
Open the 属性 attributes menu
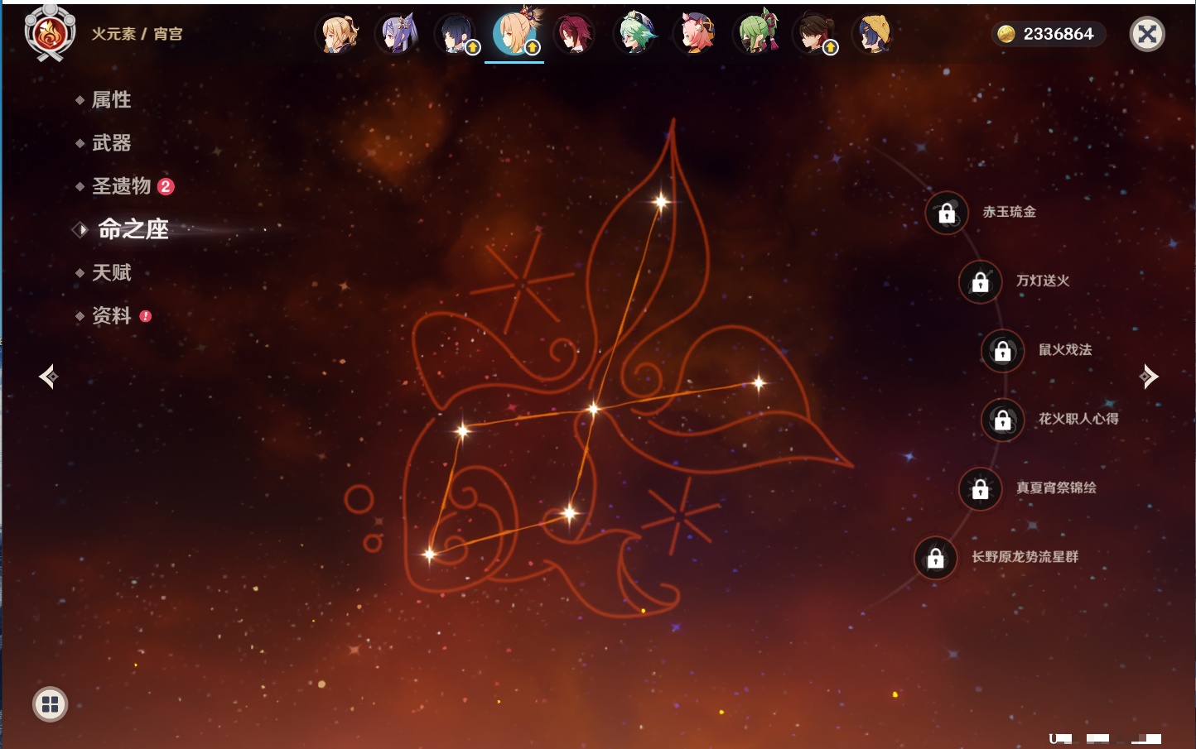click(111, 100)
